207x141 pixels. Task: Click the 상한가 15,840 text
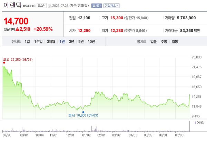click(136, 18)
